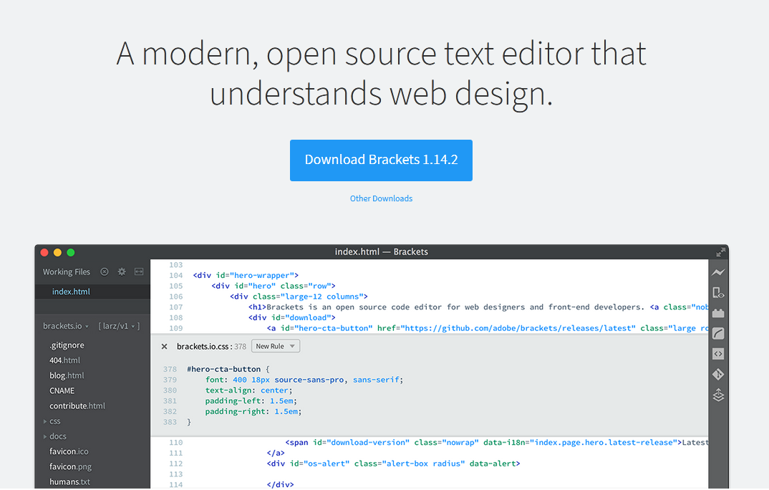Open the brackets.io project dropdown
This screenshot has height=490, width=769.
[66, 326]
